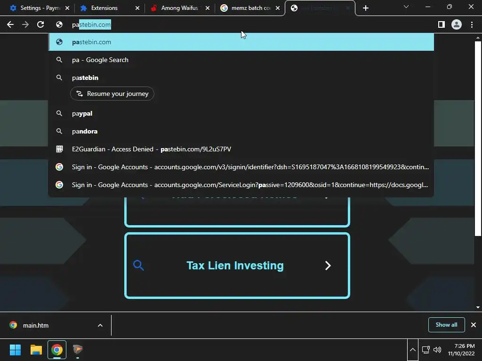The width and height of the screenshot is (482, 361).
Task: Open the tab search chevron
Action: pyautogui.click(x=406, y=7)
